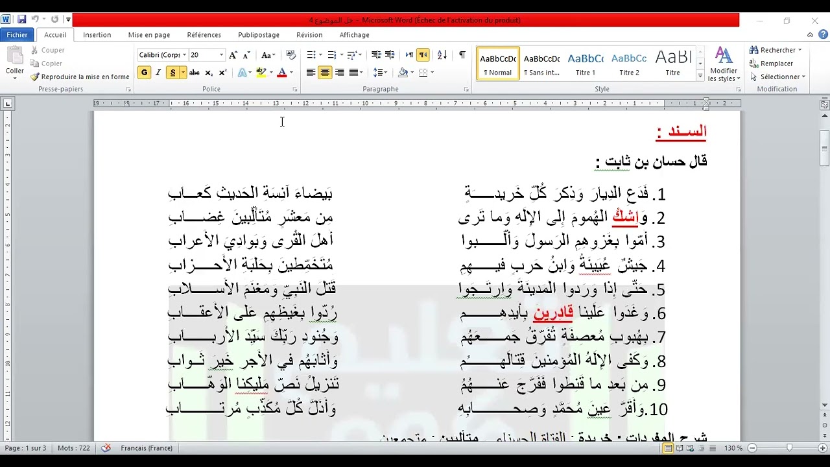The image size is (830, 467).
Task: Click the numbered list icon
Action: 331,55
